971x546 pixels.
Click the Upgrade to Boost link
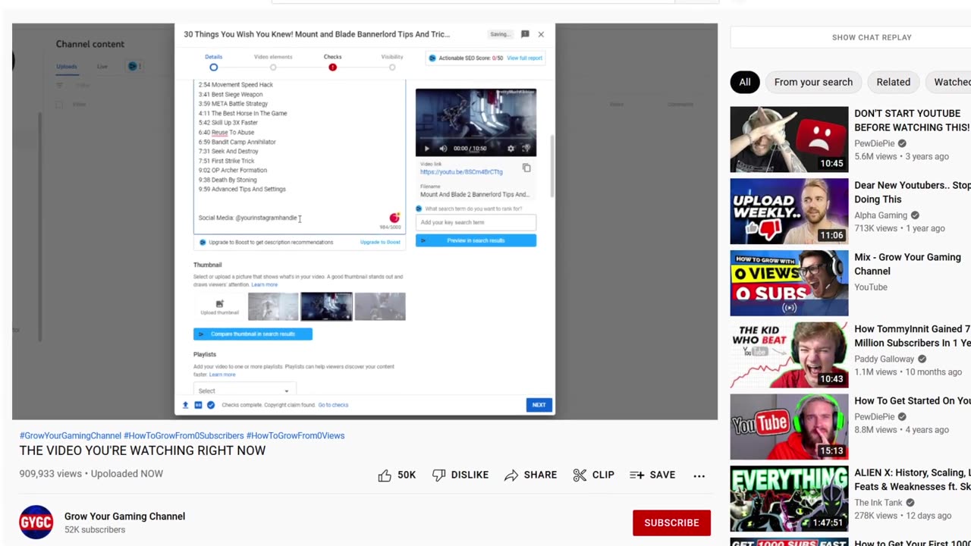tap(380, 242)
